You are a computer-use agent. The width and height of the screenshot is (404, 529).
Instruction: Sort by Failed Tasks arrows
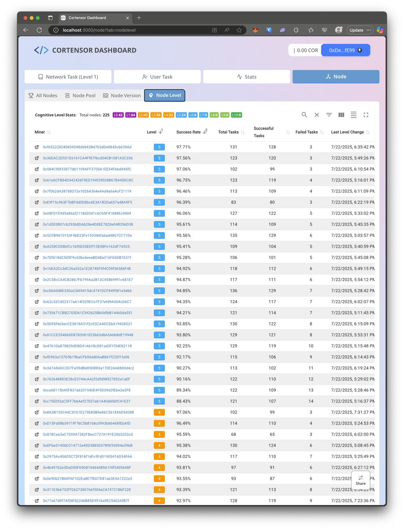[x=322, y=132]
